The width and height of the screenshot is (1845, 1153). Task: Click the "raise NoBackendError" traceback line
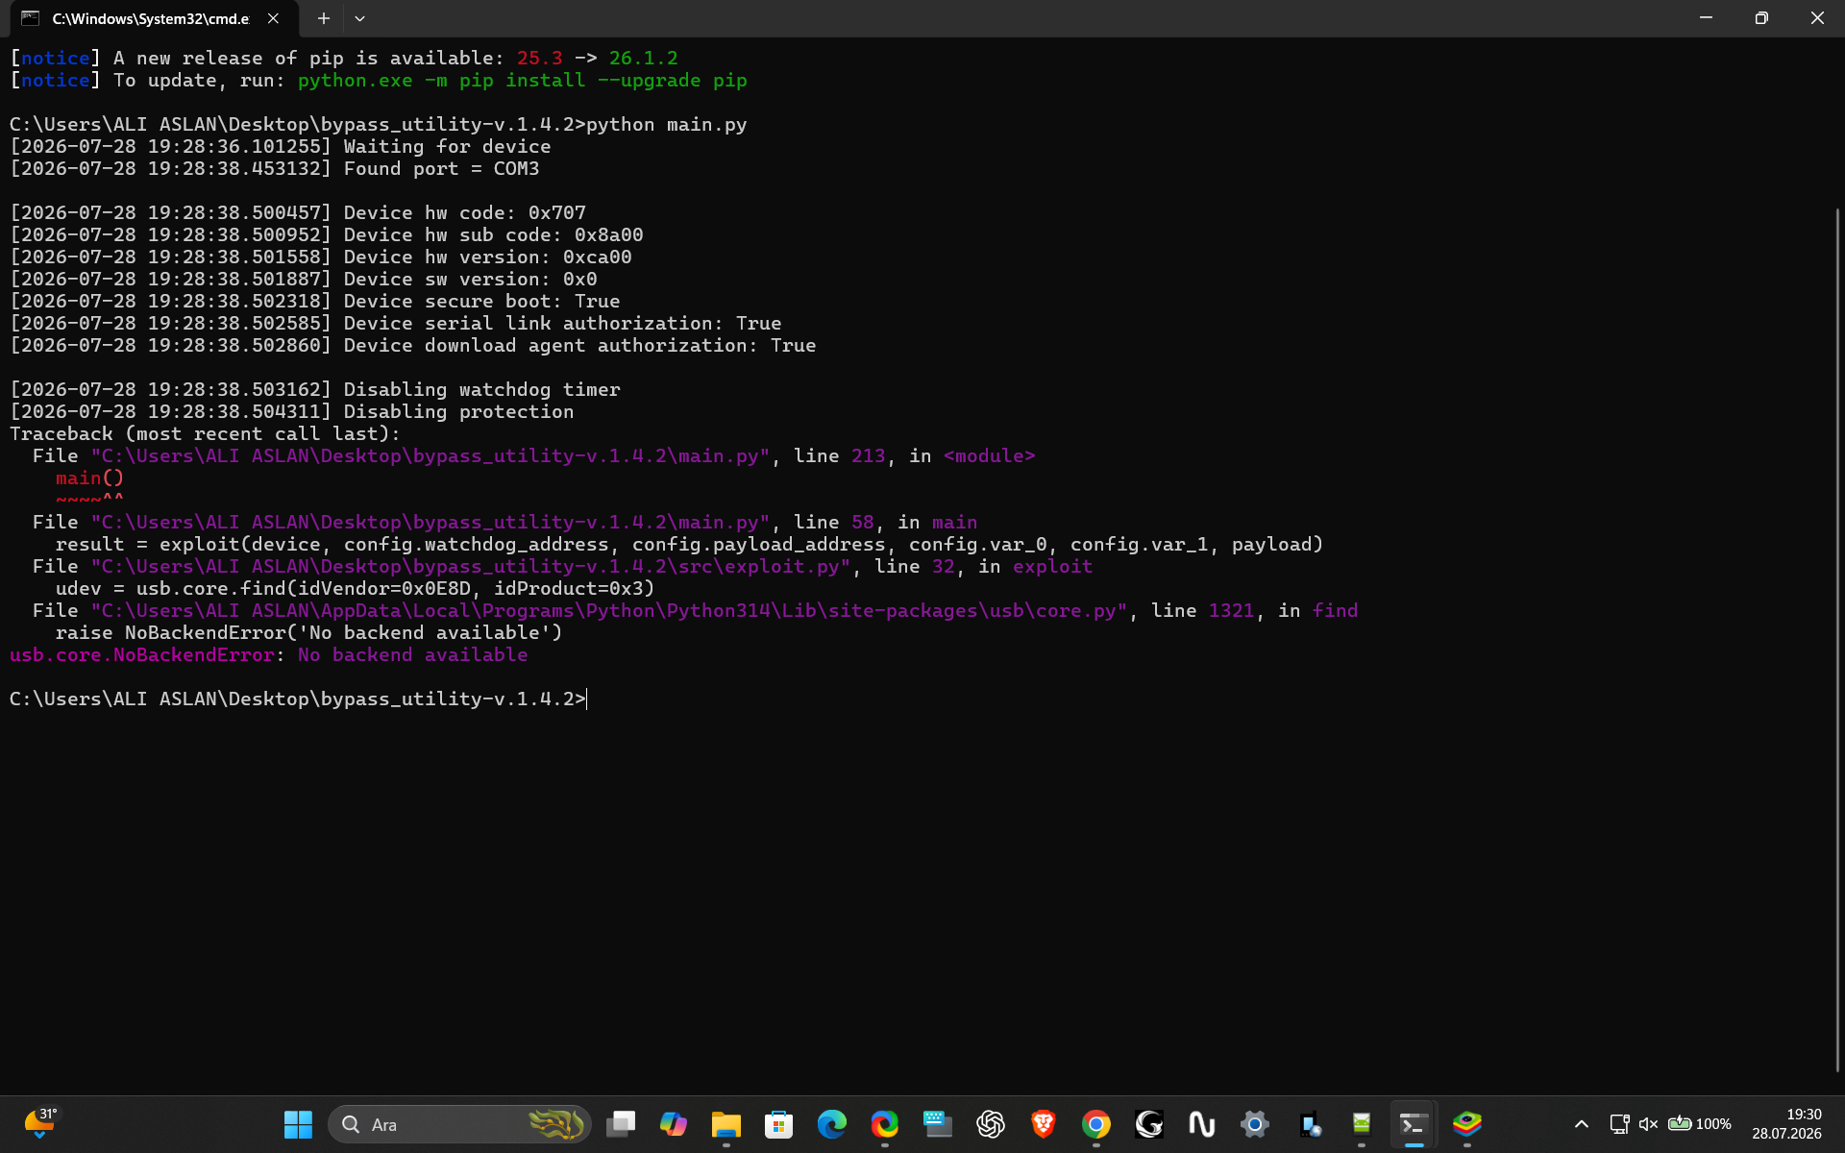[x=308, y=633]
